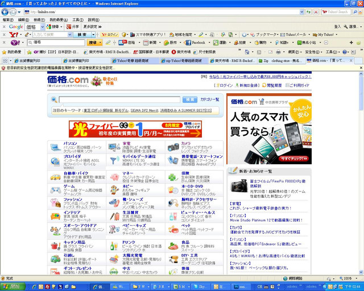This screenshot has height=291, width=364.
Task: Close the security warning information bar
Action: pyautogui.click(x=361, y=68)
